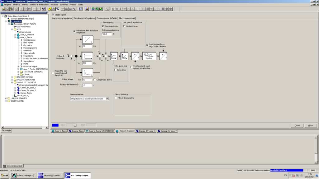Click the third green monitor toolbar icon with star
Viewport: 319px width, 179px height.
pyautogui.click(x=101, y=9)
